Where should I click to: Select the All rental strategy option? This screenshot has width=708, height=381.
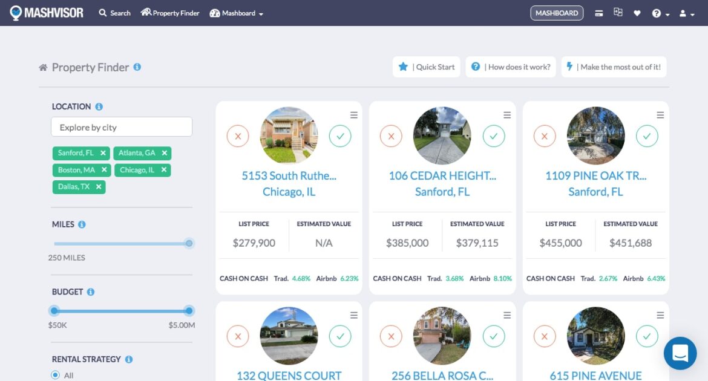(55, 374)
